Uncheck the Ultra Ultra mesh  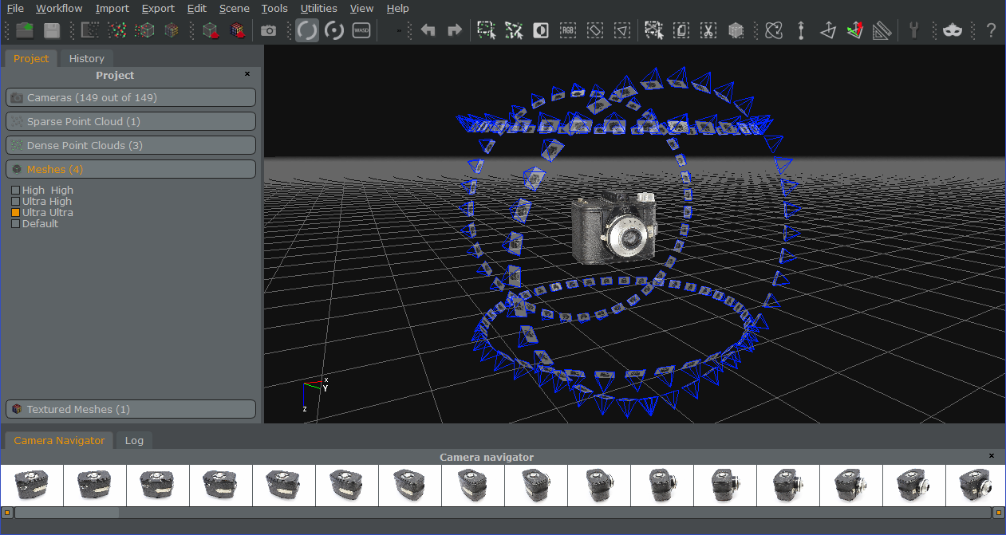click(15, 213)
